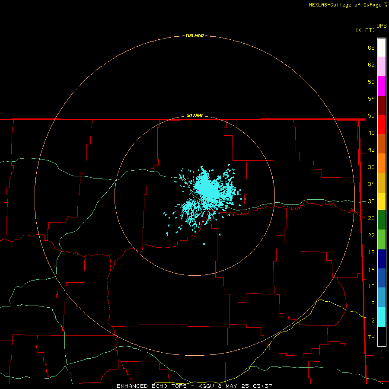Click the '100 NMI' range ring label
The width and height of the screenshot is (389, 389).
(x=194, y=35)
